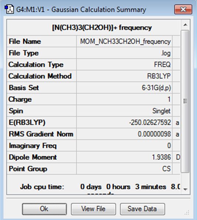Click the Ok button
The width and height of the screenshot is (197, 220).
click(44, 209)
